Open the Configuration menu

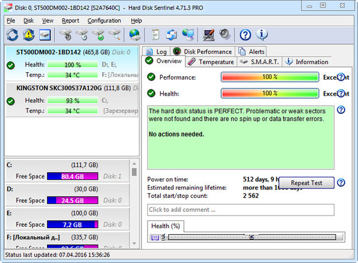pos(104,21)
